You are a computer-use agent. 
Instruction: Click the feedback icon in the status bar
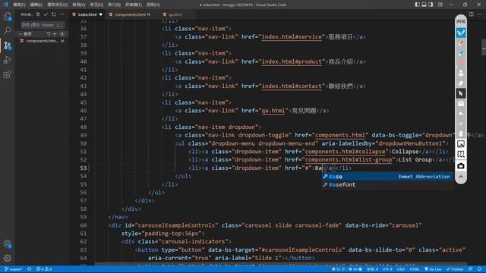[x=471, y=269]
